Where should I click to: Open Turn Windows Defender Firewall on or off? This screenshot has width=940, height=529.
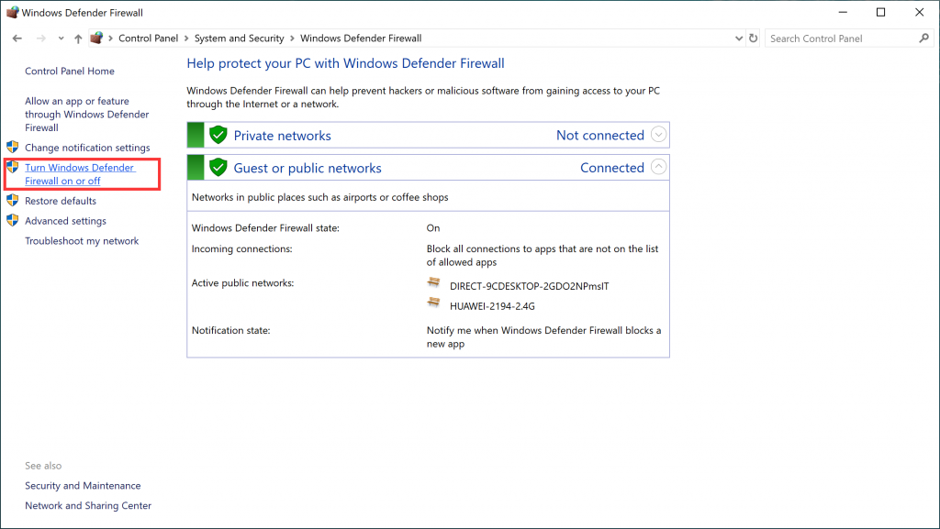(81, 173)
